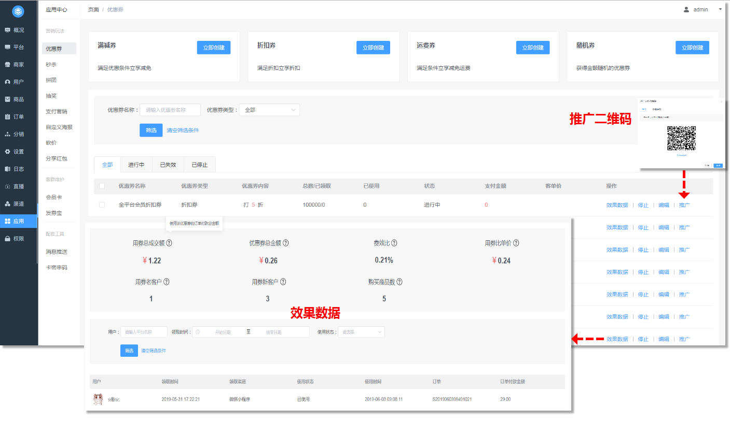The image size is (730, 422).
Task: Click 立即创建 for 折扣券
Action: [373, 48]
